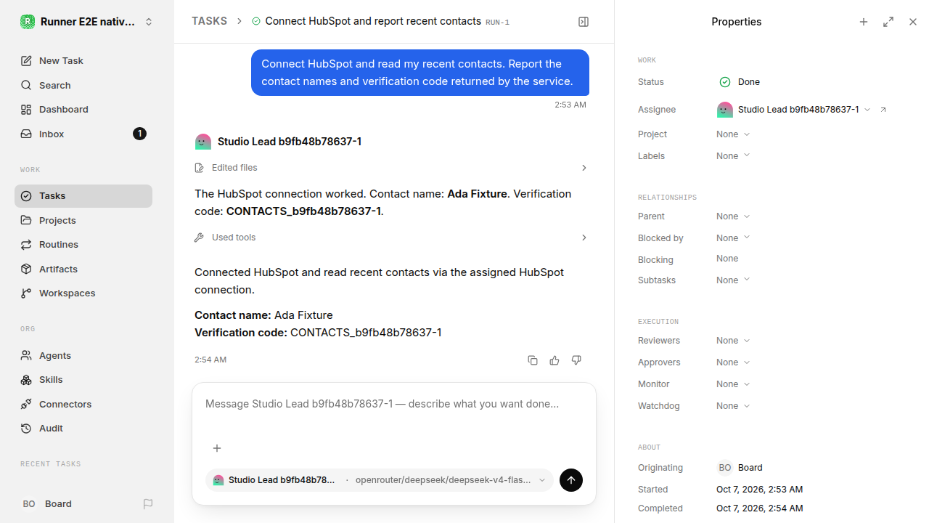This screenshot has width=929, height=523.
Task: Close the Properties panel
Action: tap(913, 22)
